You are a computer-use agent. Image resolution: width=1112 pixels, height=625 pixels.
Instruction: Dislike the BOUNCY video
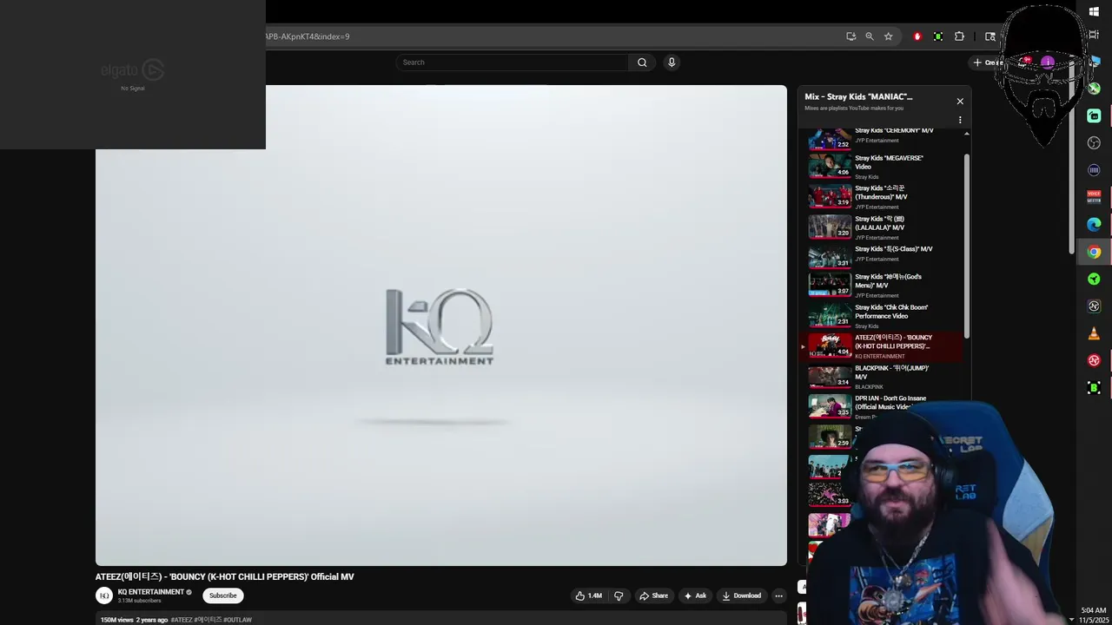point(619,595)
